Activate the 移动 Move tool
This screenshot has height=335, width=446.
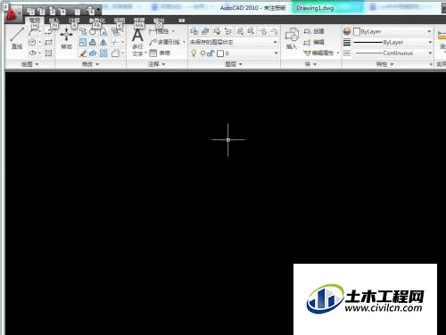click(66, 38)
